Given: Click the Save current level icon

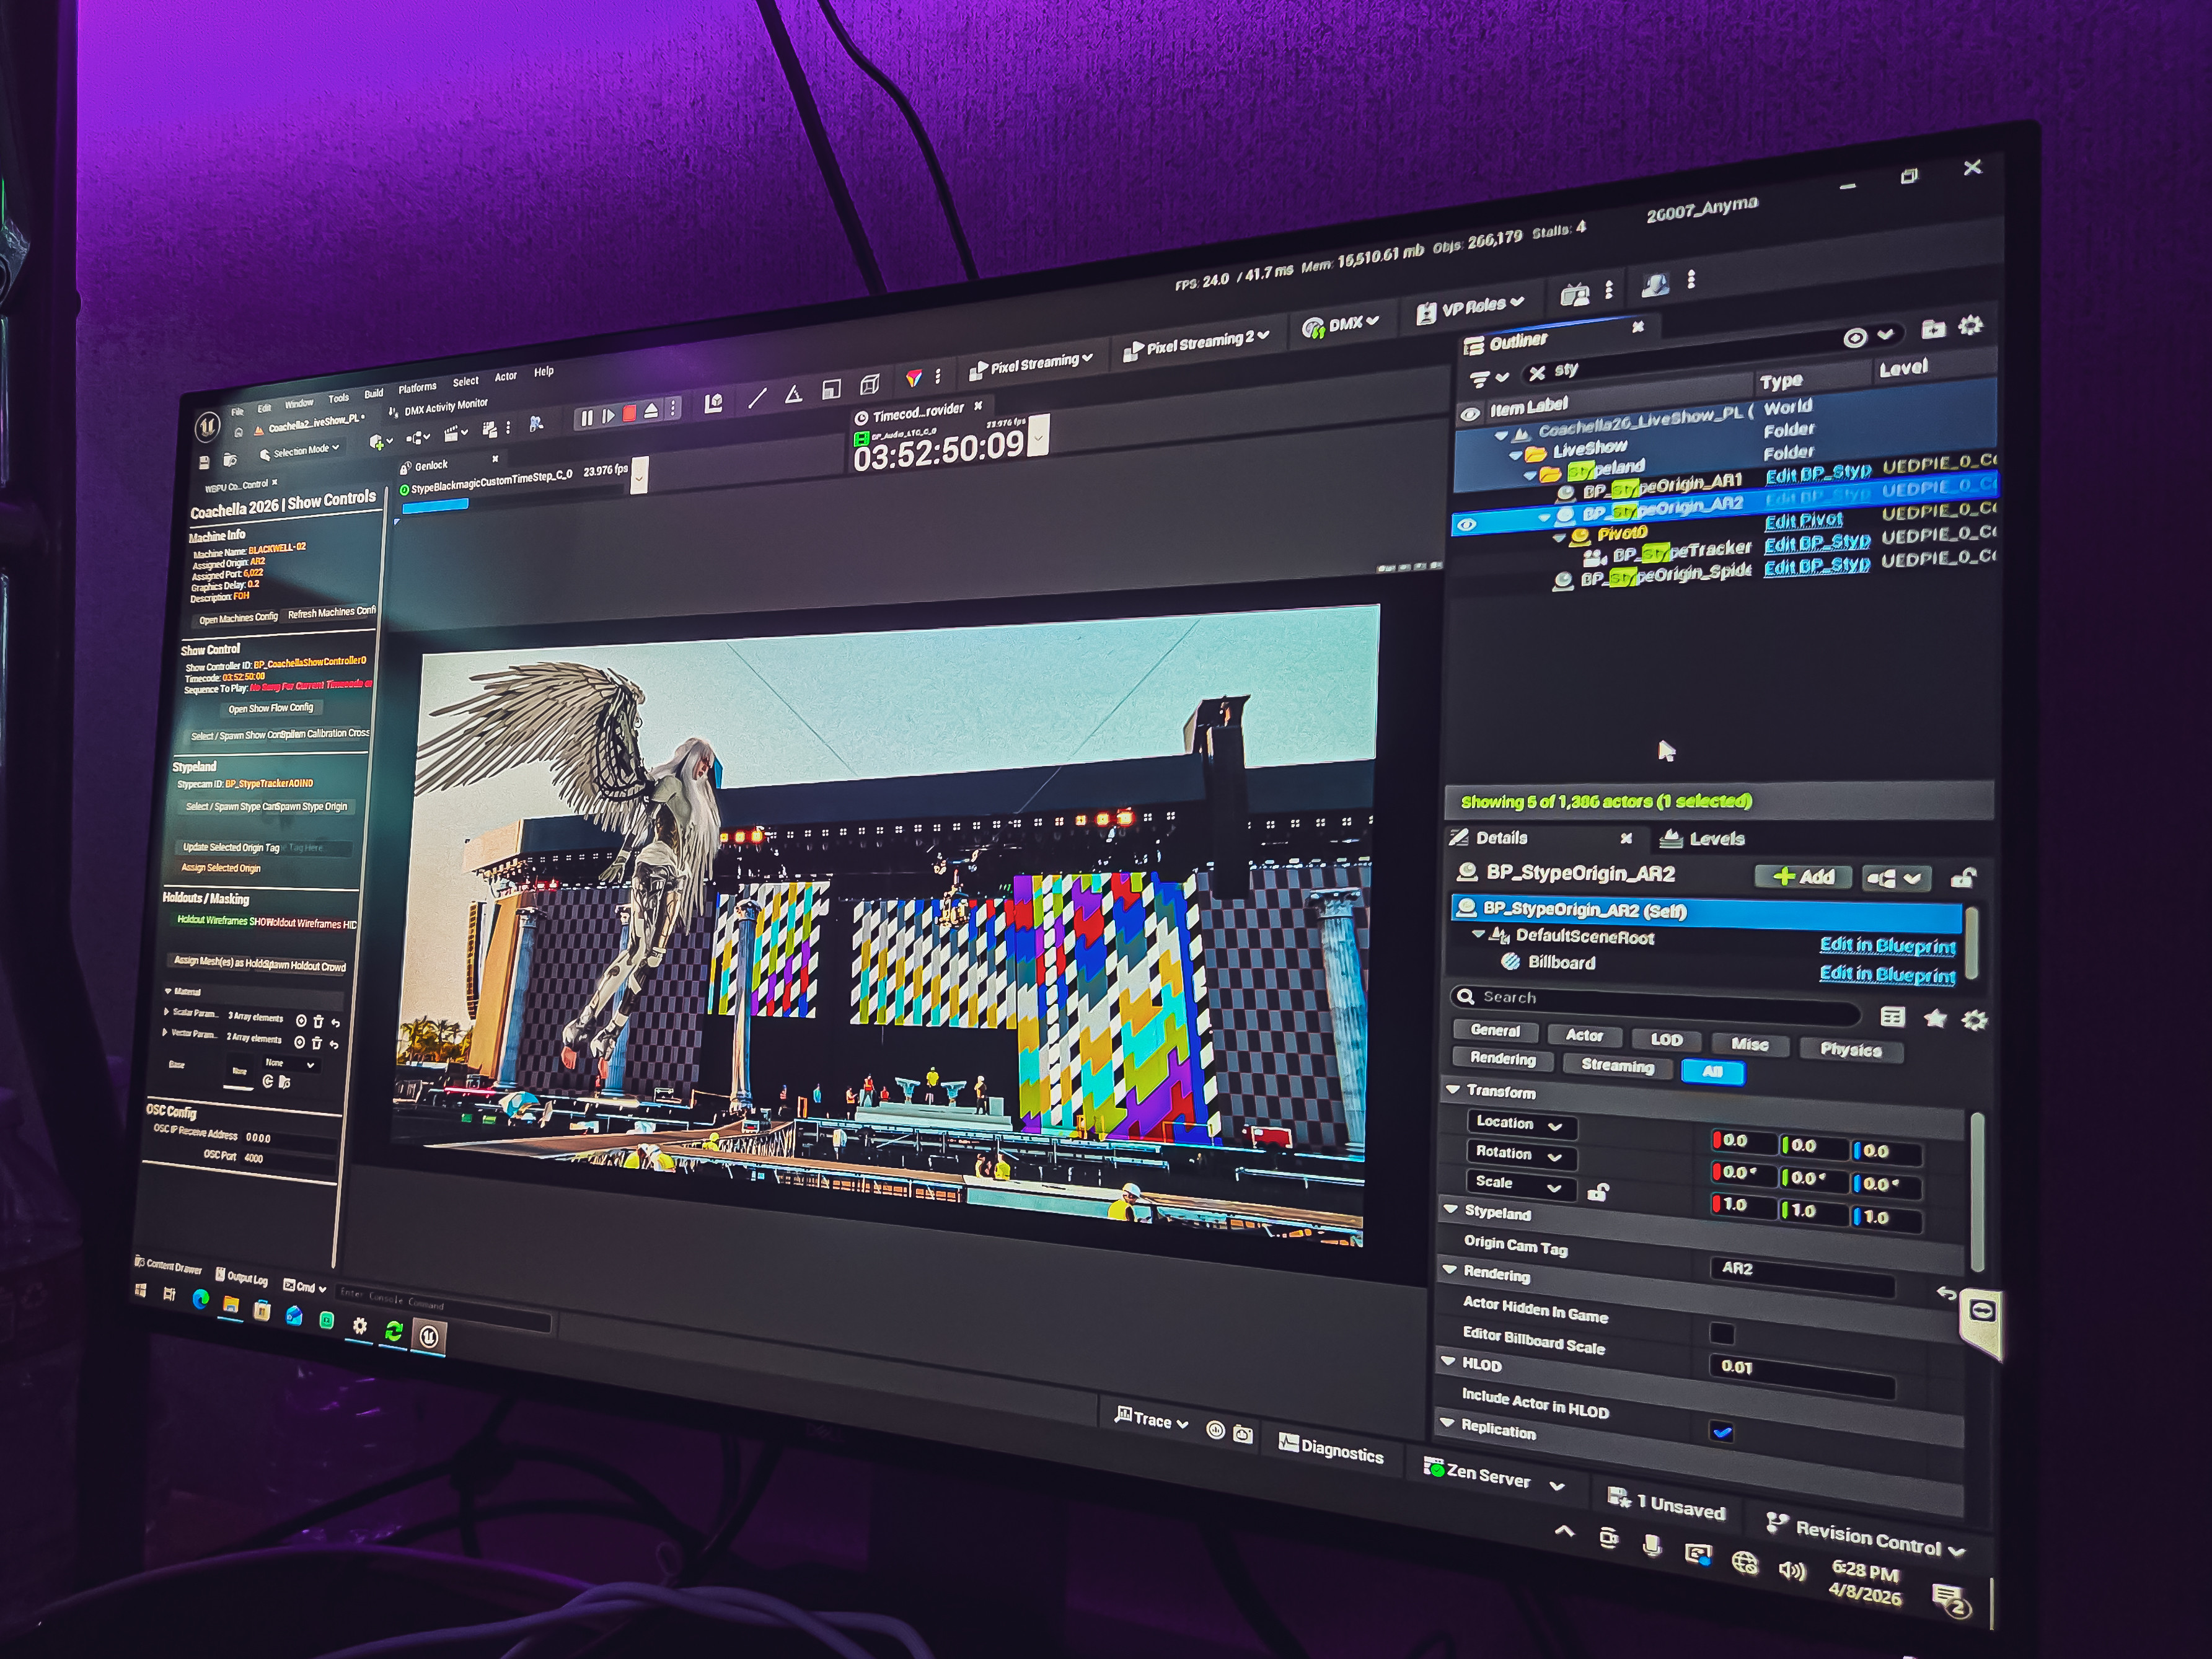Looking at the screenshot, I should tap(204, 462).
